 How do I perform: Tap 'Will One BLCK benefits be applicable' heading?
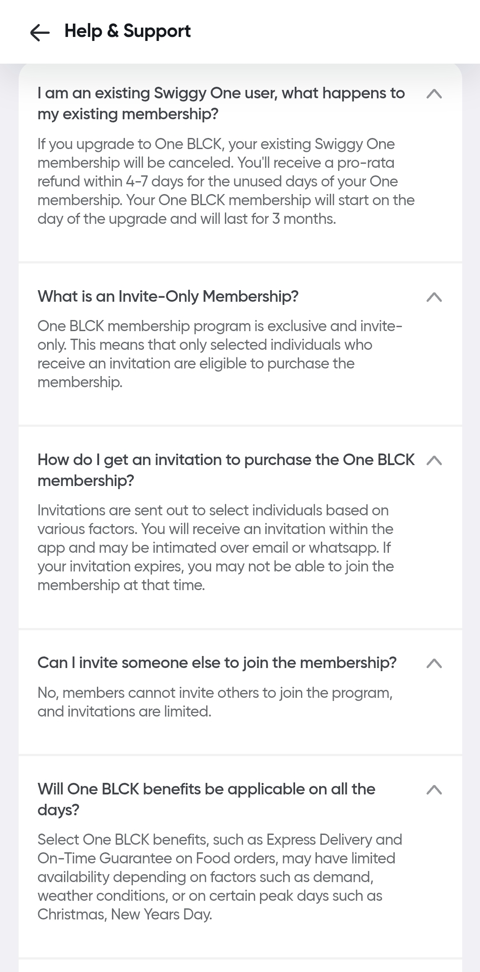click(206, 799)
